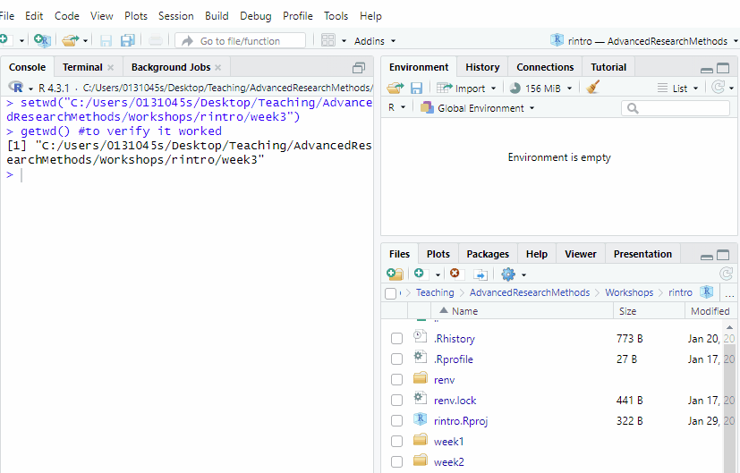Open the Global Environment dropdown
The height and width of the screenshot is (473, 740).
[x=478, y=108]
